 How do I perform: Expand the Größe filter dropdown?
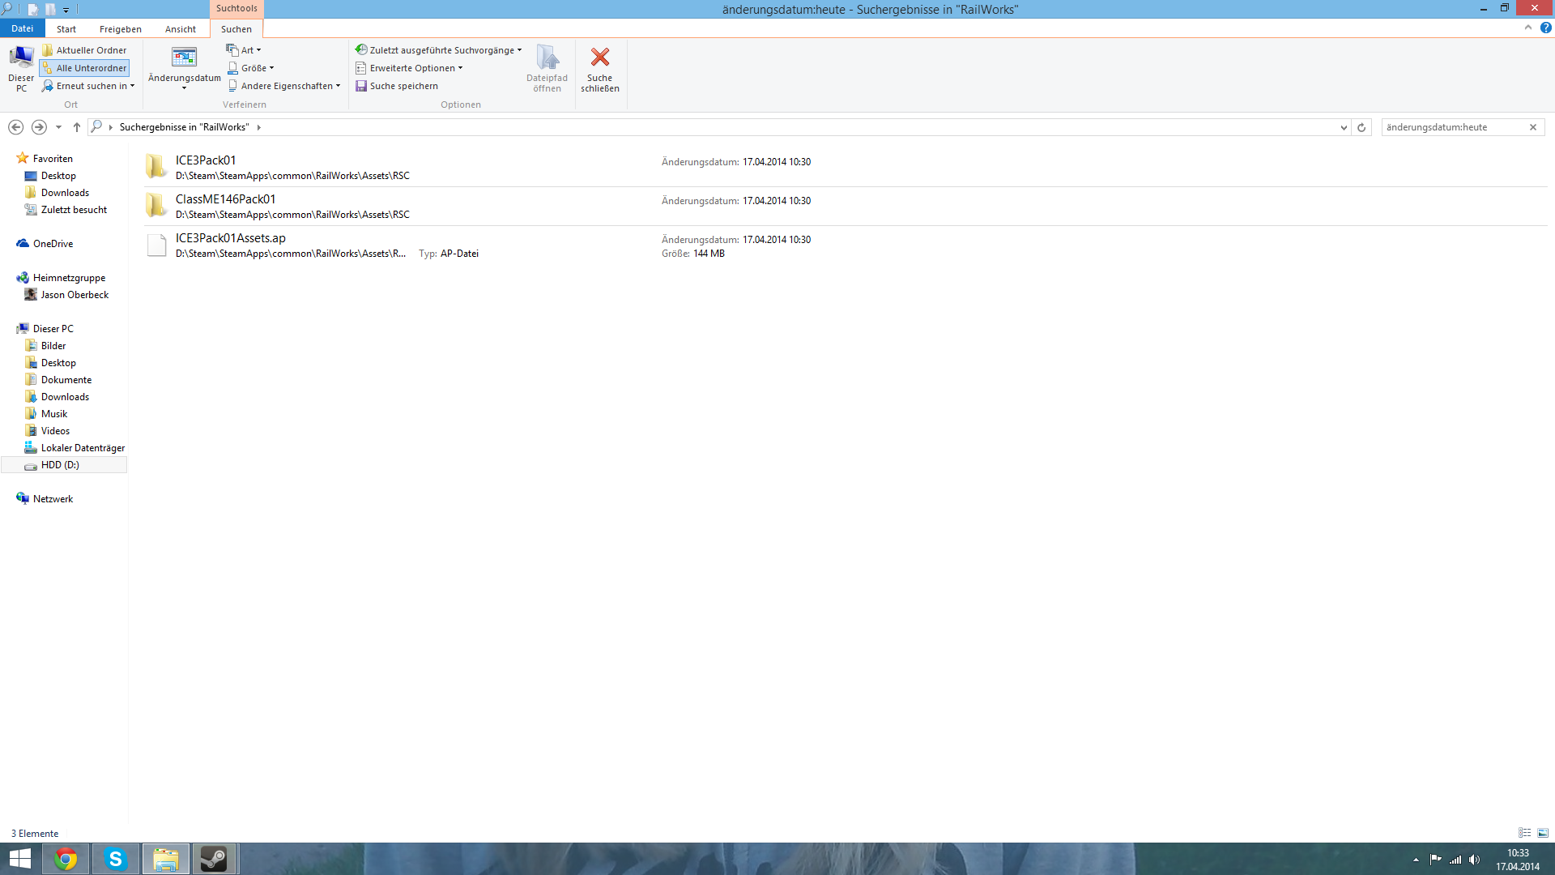tap(252, 68)
